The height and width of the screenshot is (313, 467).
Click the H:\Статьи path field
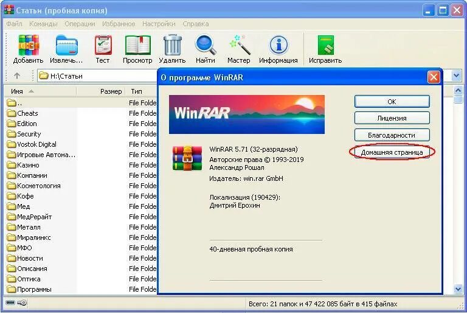99,76
